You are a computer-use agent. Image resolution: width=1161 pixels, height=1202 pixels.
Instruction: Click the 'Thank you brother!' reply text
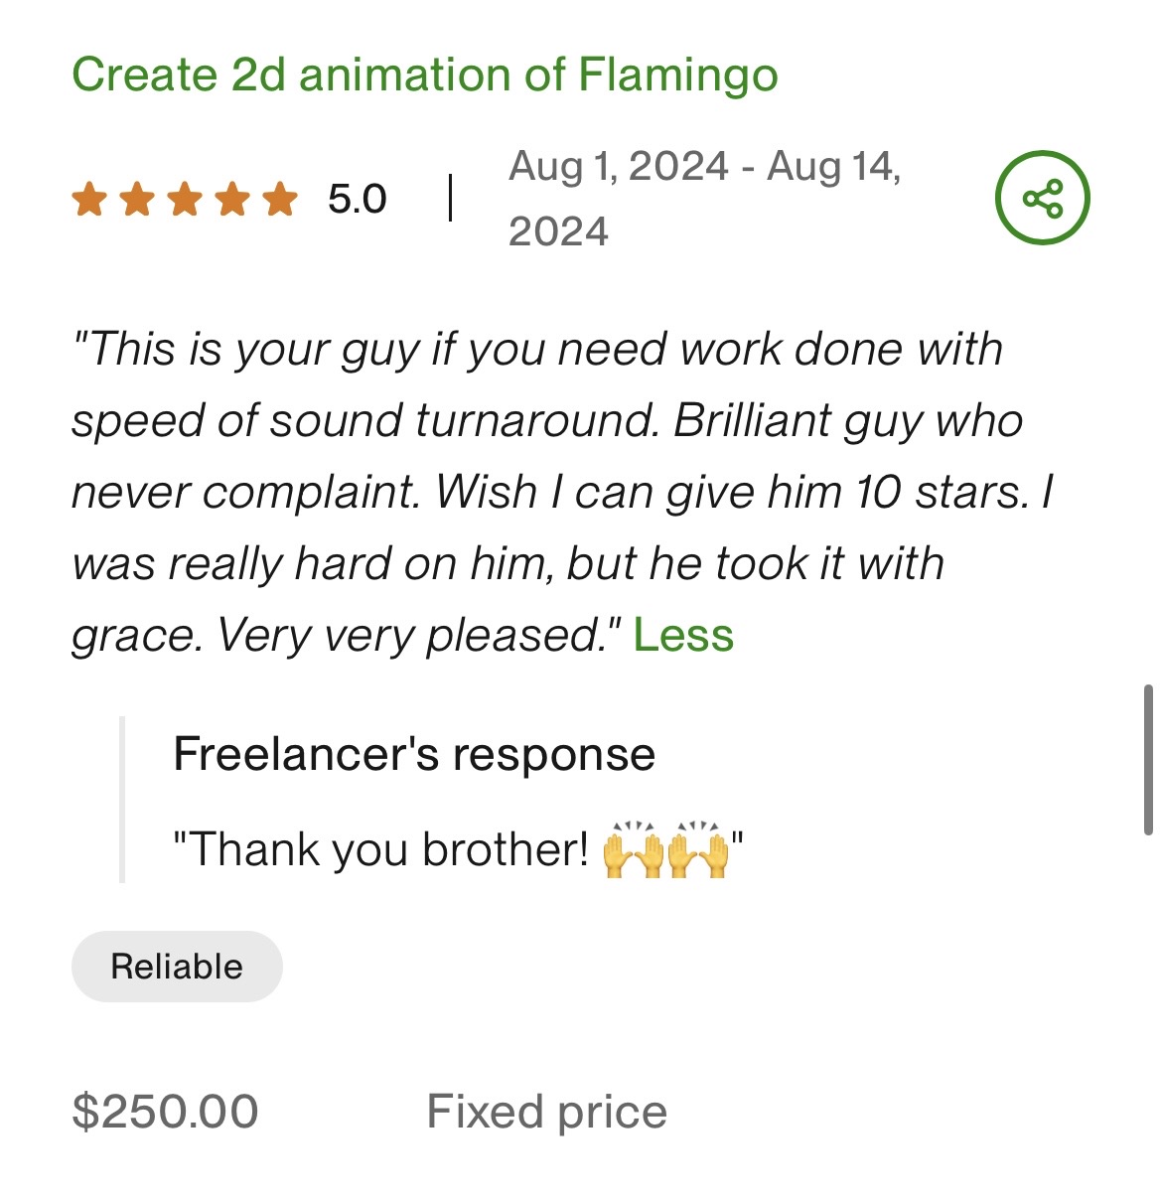coord(381,850)
